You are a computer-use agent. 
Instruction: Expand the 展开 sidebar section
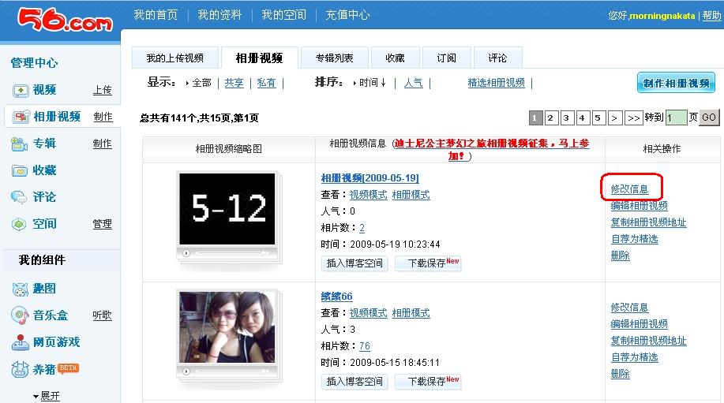[46, 396]
